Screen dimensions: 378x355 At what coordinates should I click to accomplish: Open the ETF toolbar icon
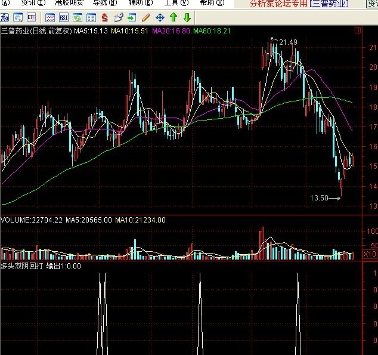32,17
